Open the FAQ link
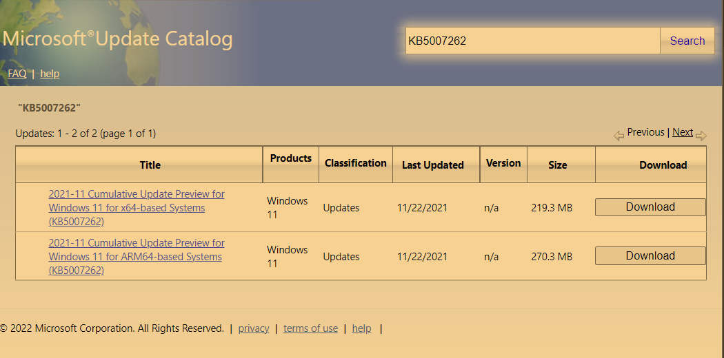 17,74
